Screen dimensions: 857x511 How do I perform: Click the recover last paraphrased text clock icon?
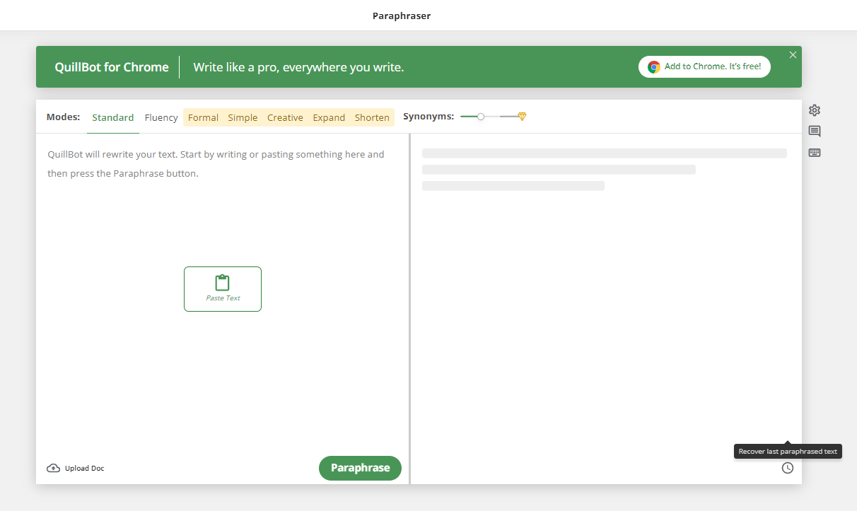click(x=788, y=468)
